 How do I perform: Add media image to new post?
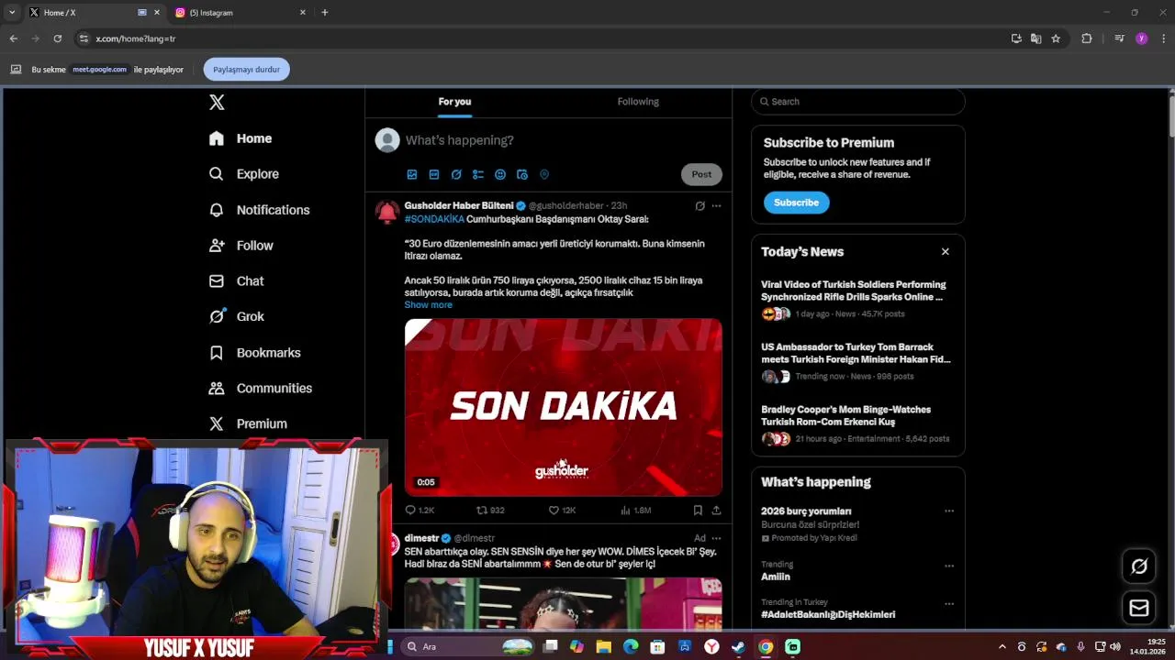(x=412, y=174)
